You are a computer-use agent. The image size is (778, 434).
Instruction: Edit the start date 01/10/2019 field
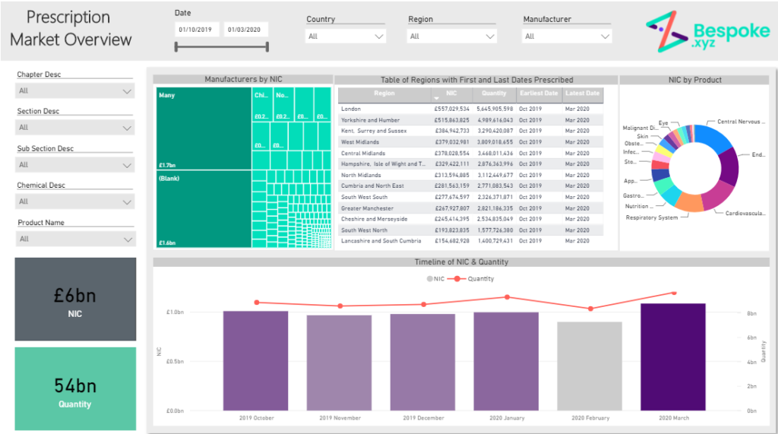(x=197, y=30)
